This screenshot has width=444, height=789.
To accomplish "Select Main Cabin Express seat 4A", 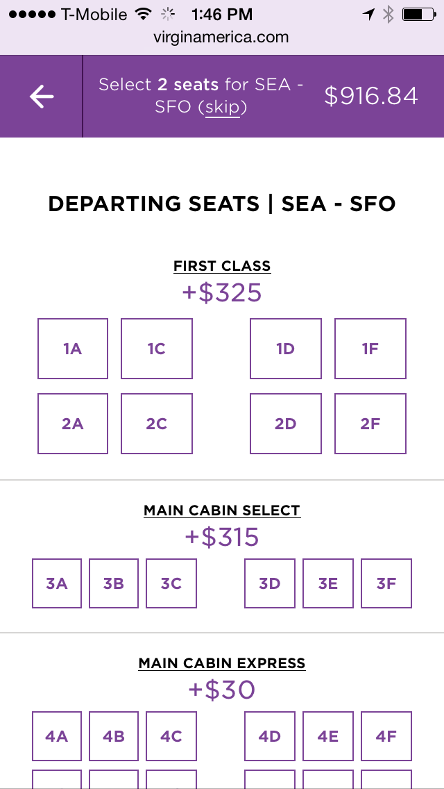I will click(57, 736).
